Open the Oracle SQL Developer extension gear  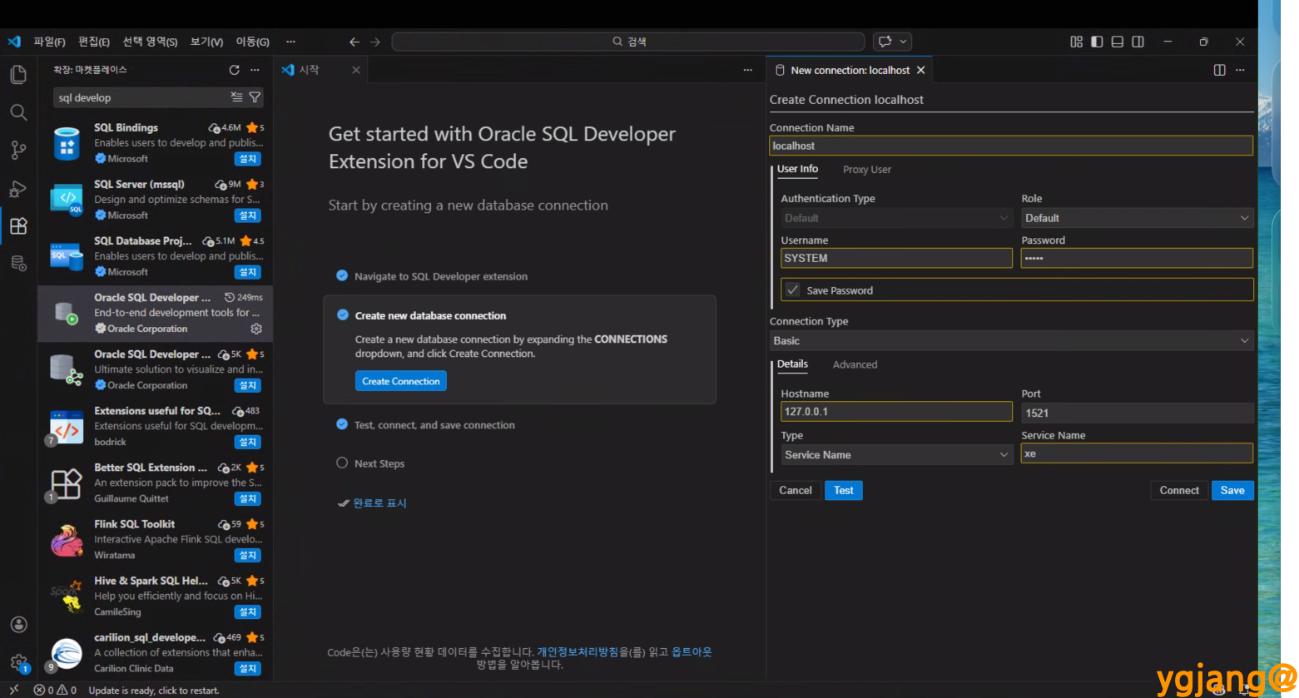point(256,329)
